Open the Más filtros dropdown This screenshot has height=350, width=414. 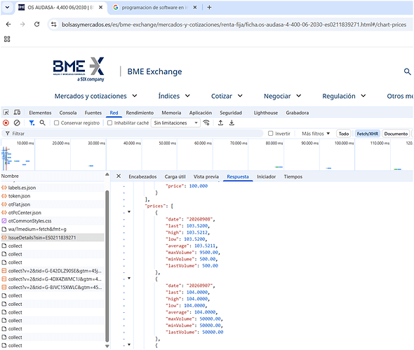coord(316,134)
